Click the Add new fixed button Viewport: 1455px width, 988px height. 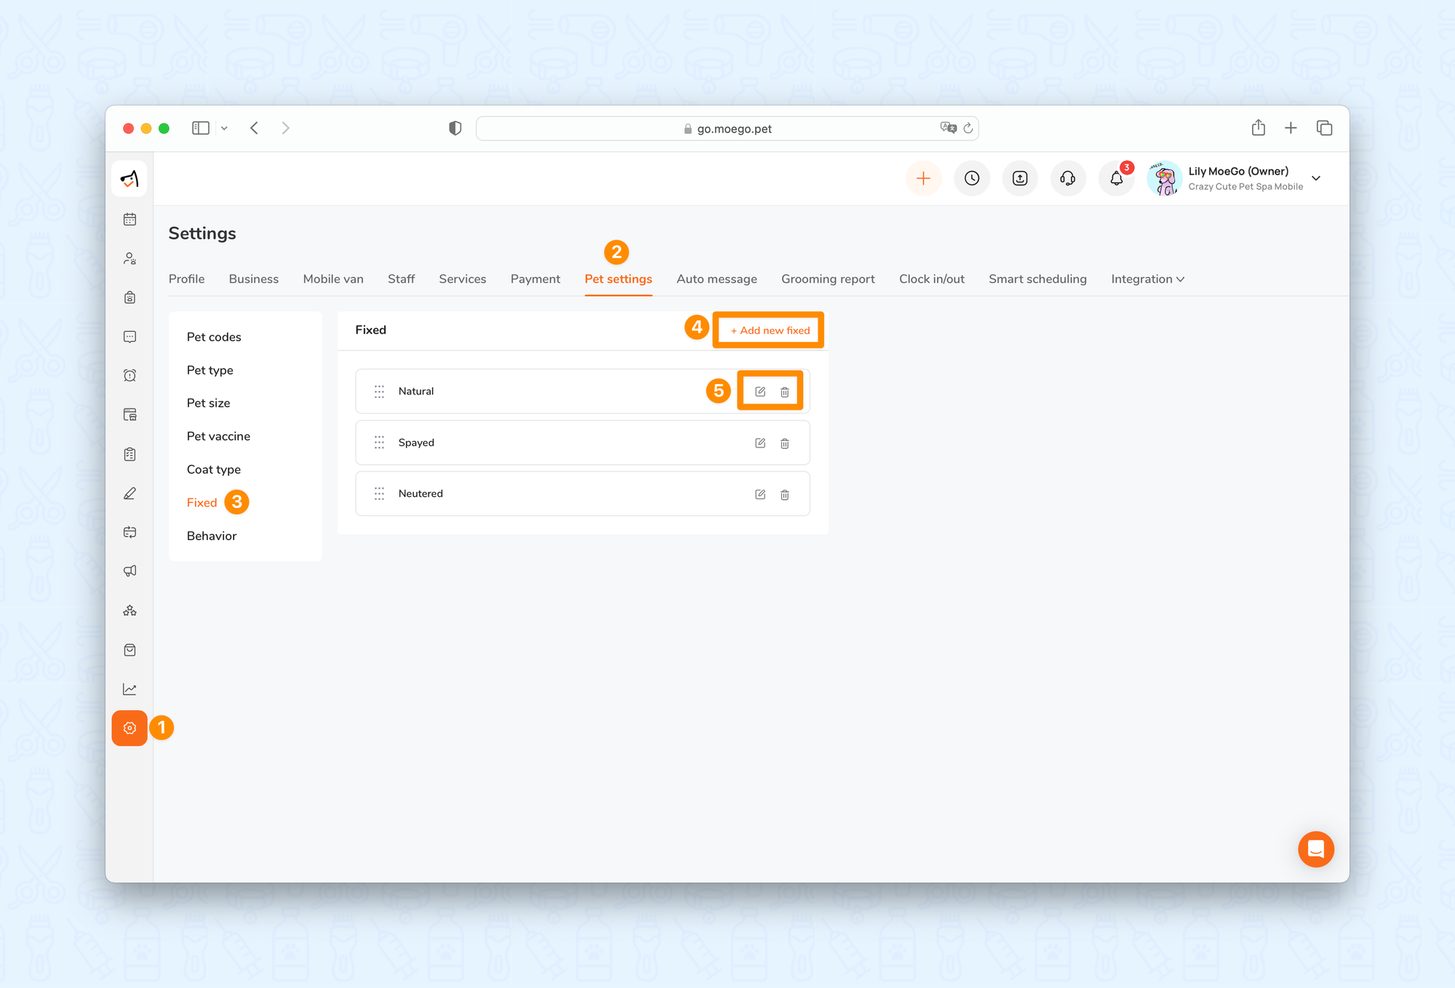(770, 330)
